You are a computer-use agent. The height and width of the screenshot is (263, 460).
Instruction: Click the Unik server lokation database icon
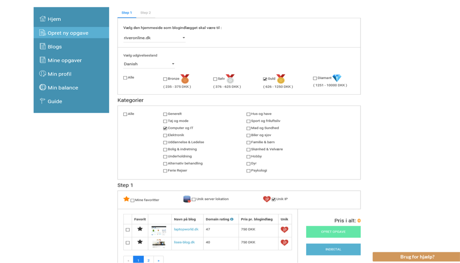tap(187, 199)
